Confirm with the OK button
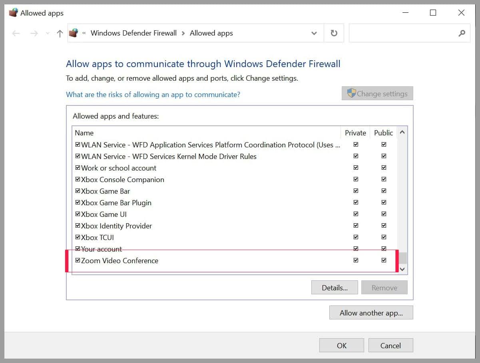This screenshot has height=363, width=480. 342,345
